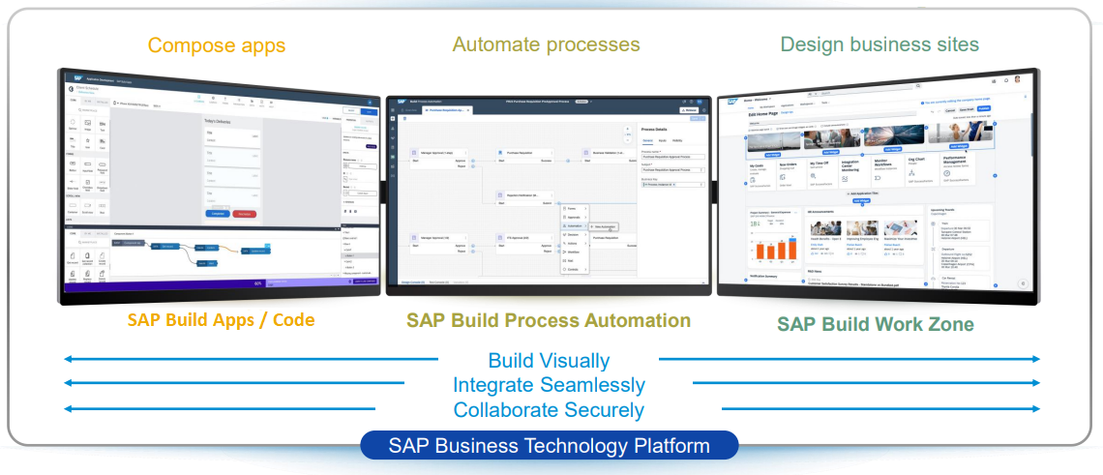Click Publish button in Work Zone
Viewport: 1103px width, 475px height.
pos(983,108)
